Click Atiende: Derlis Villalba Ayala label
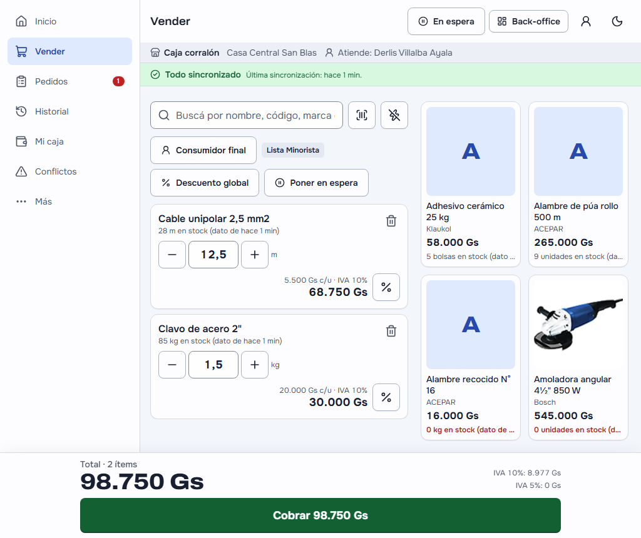Viewport: 641px width, 538px height. [395, 53]
